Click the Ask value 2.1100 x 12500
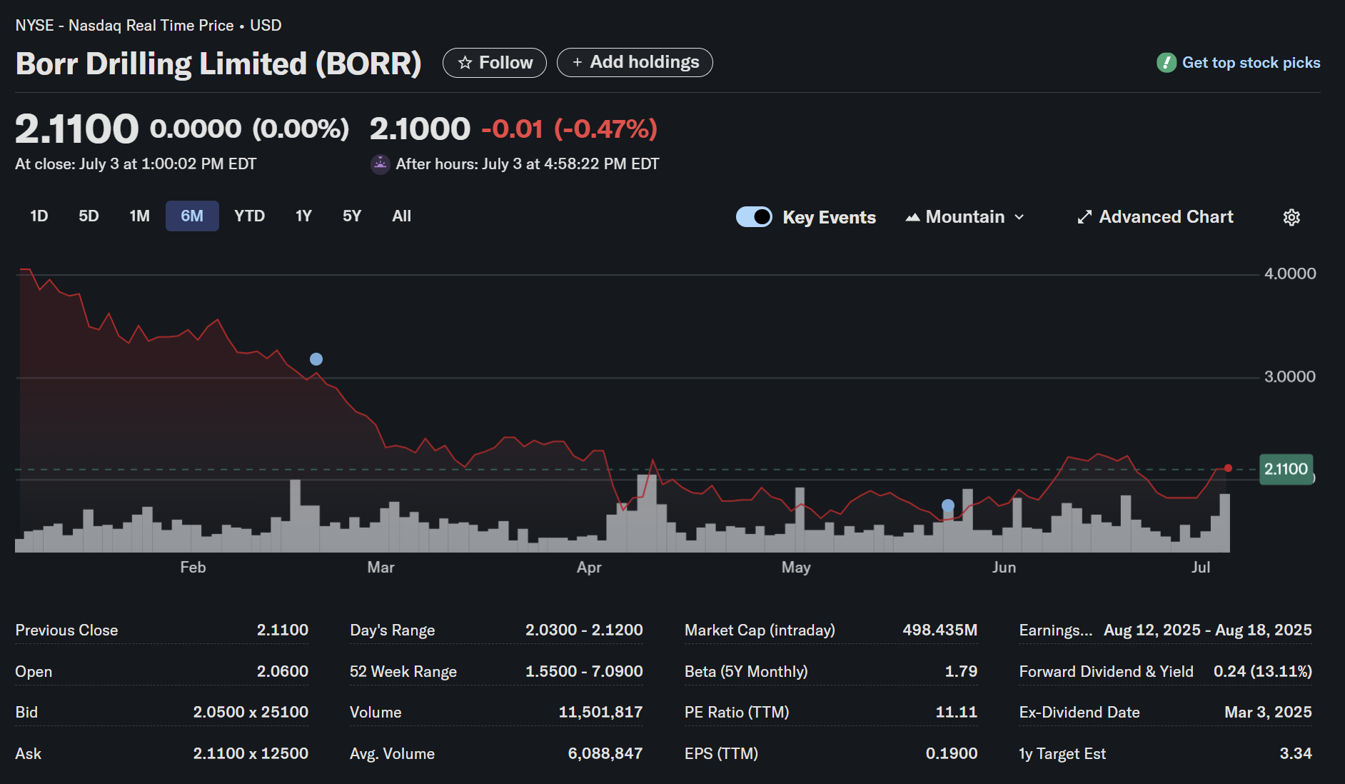 pos(251,754)
